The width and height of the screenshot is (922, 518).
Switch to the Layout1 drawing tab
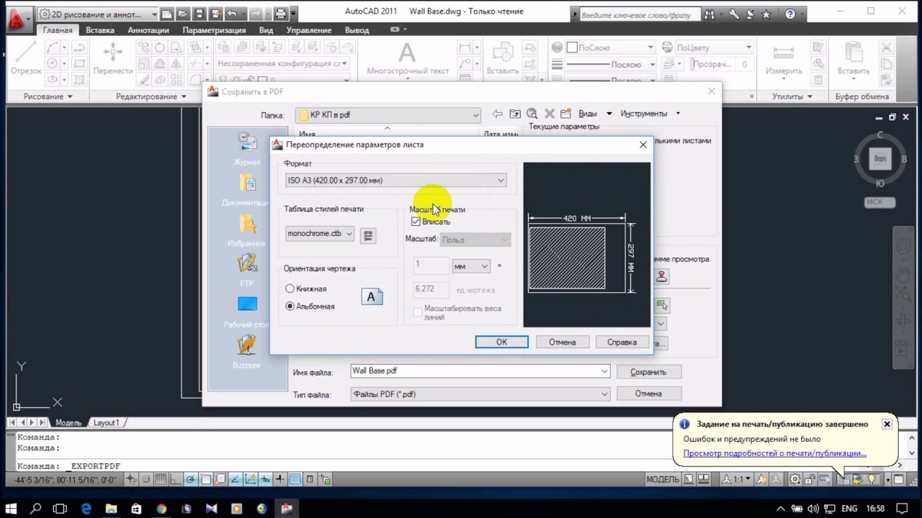[106, 422]
